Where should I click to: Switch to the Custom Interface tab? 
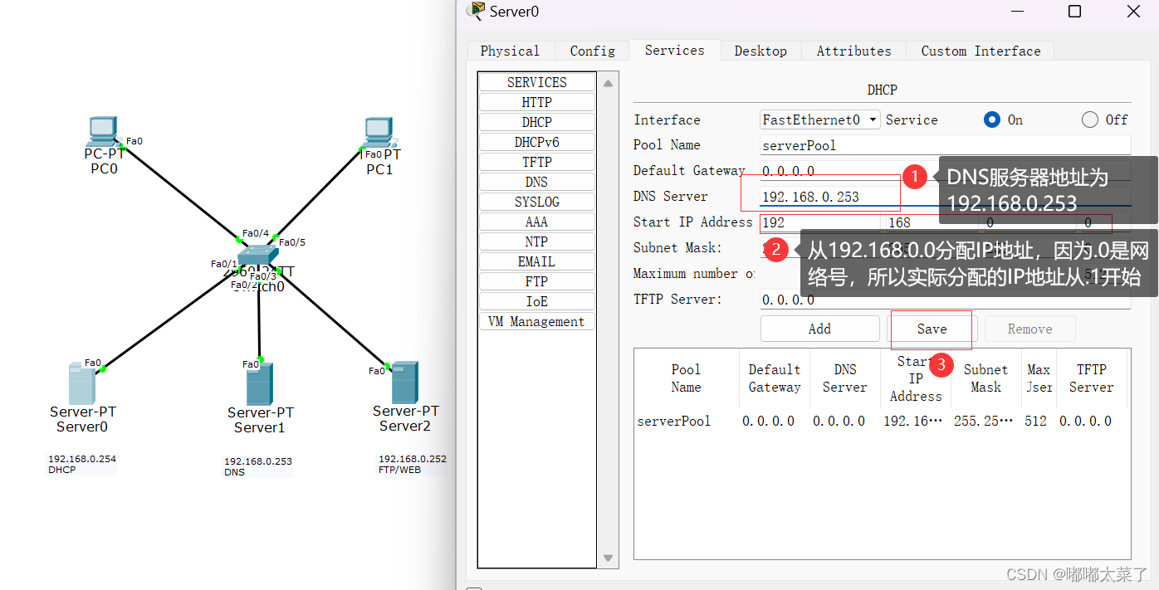tap(981, 51)
